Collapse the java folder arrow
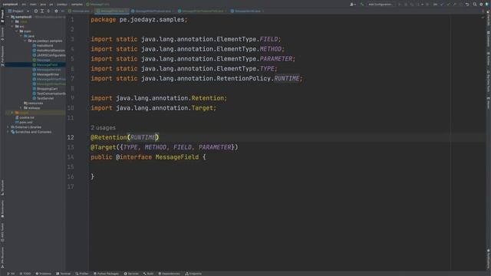 click(x=21, y=36)
